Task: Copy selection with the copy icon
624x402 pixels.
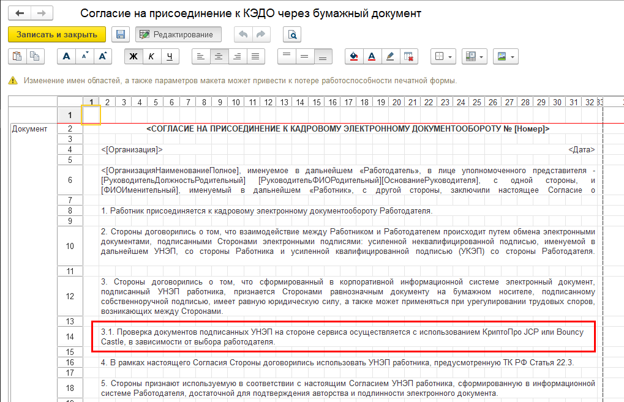Action: [35, 56]
